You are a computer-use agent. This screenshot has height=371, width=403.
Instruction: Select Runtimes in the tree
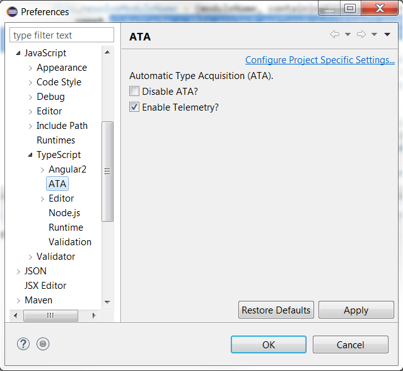click(55, 140)
